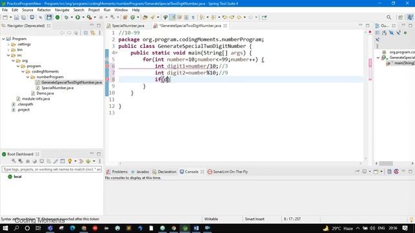The height and width of the screenshot is (233, 415).
Task: Open the Refactor menu
Action: click(44, 10)
